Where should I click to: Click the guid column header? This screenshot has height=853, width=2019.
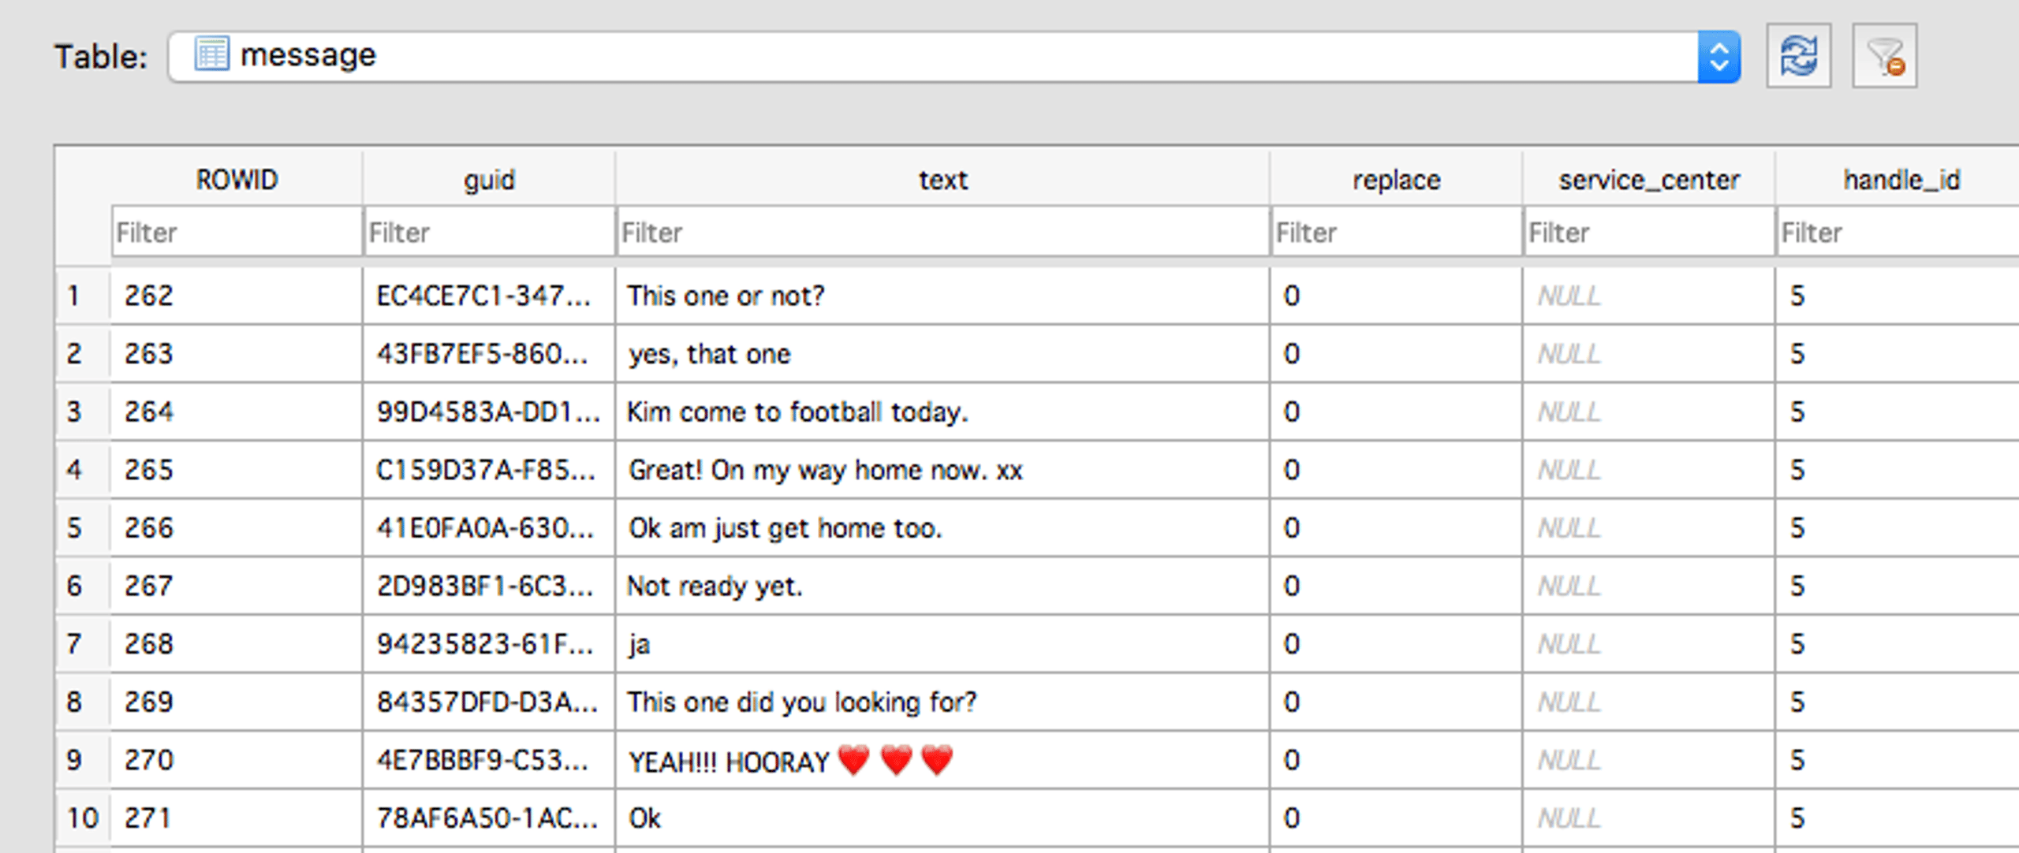tap(489, 180)
